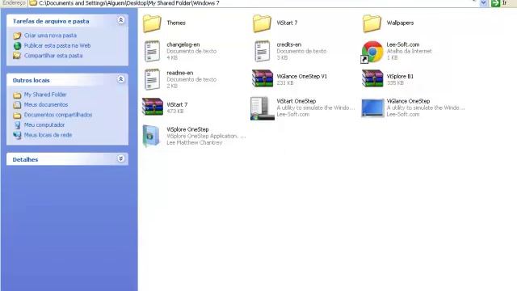Open the Wallpapers folder icon
517x291 pixels.
(x=372, y=23)
